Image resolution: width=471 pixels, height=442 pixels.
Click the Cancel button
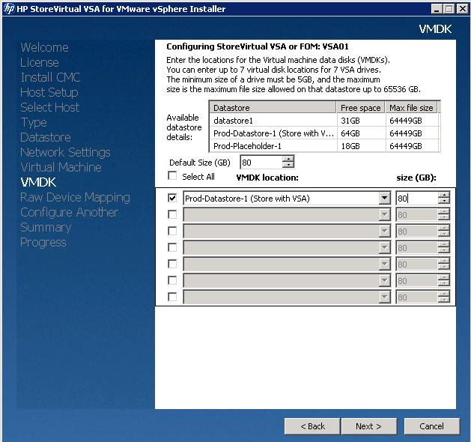click(431, 426)
